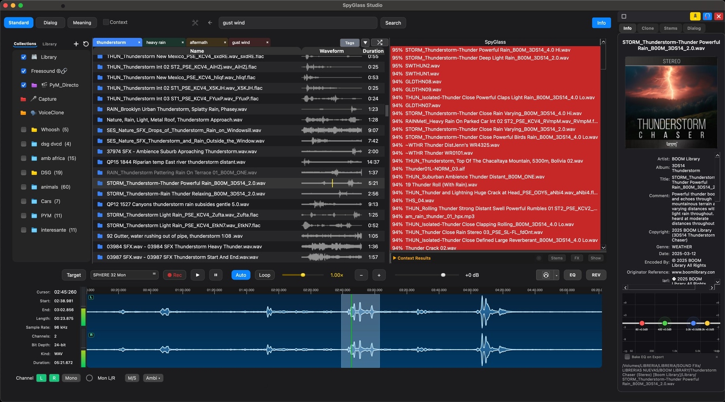Open the Tags filter dropdown arrow

(x=365, y=43)
